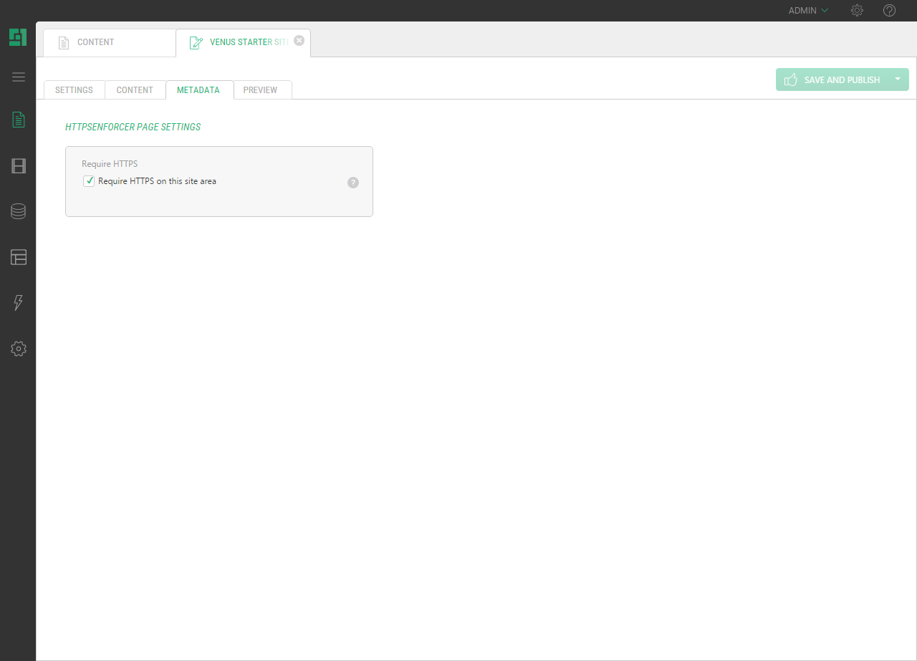Select the Venus Starter Site document tab
917x661 pixels.
[x=240, y=43]
